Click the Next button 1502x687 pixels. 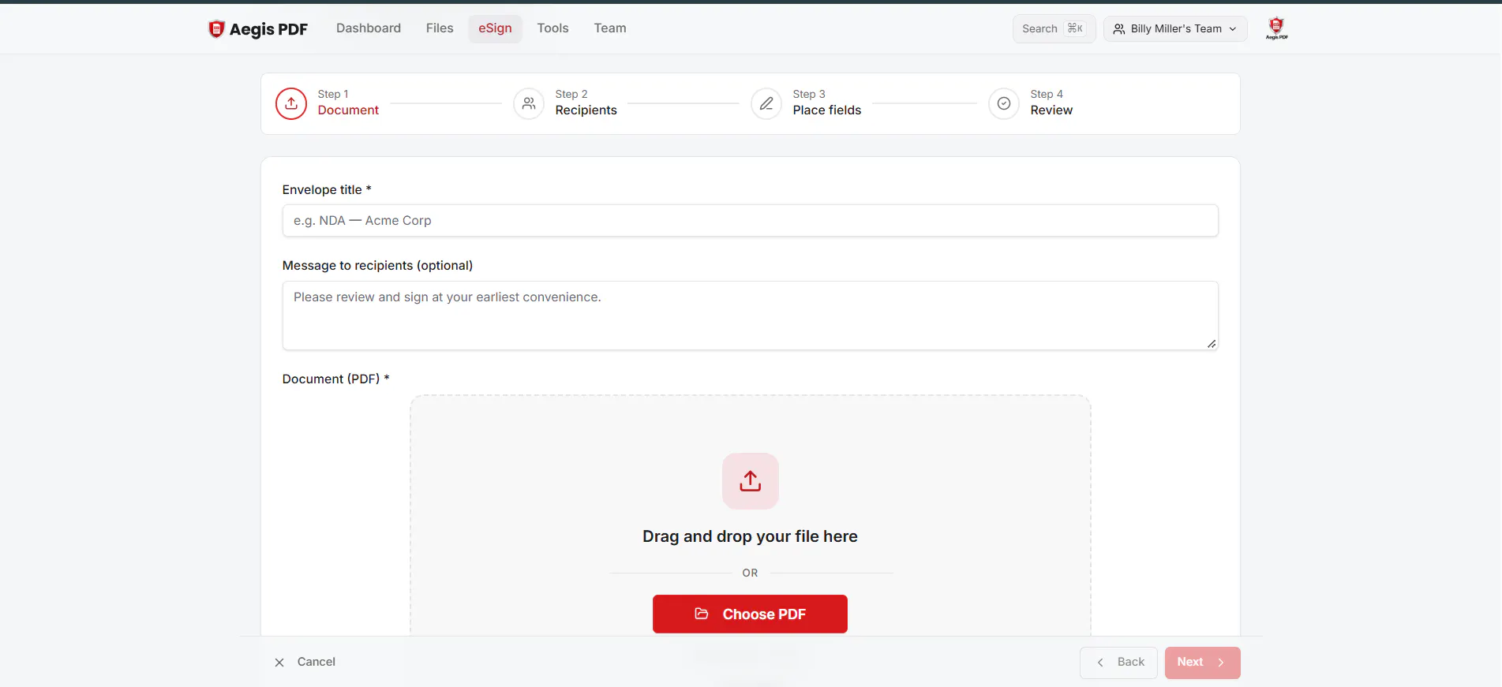click(1202, 663)
